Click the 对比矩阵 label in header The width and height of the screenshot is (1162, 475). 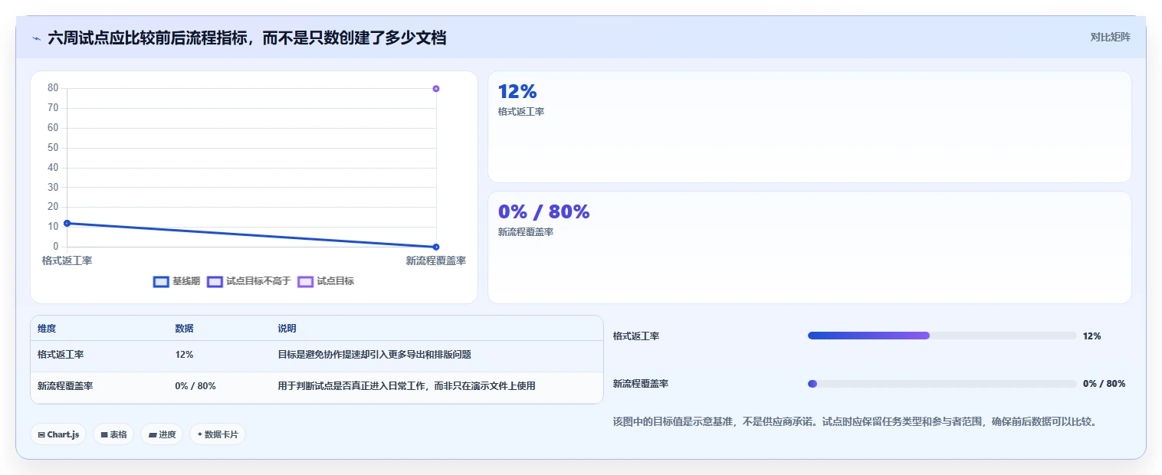tap(1110, 37)
